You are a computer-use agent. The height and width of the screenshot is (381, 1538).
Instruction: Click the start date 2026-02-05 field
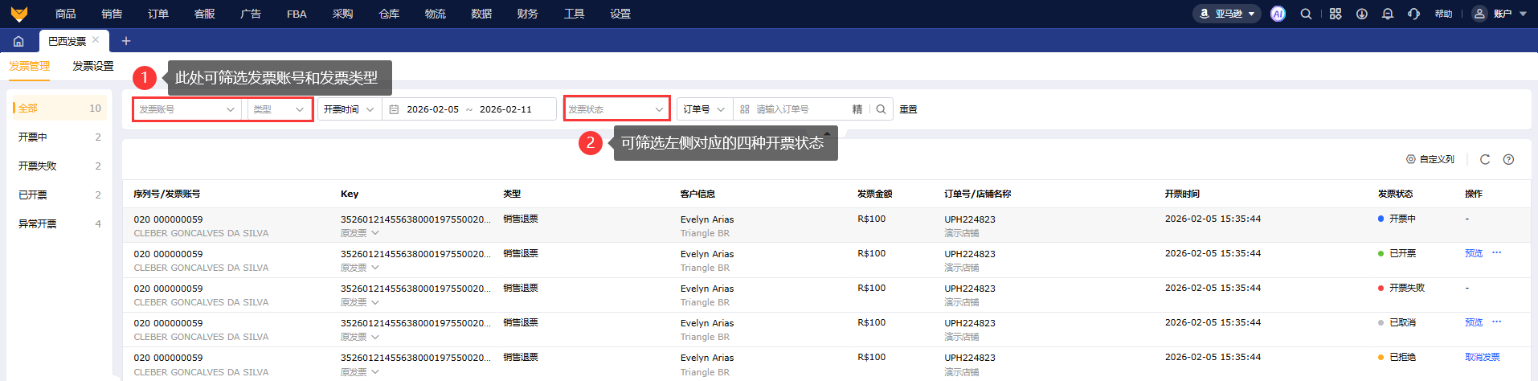click(432, 109)
